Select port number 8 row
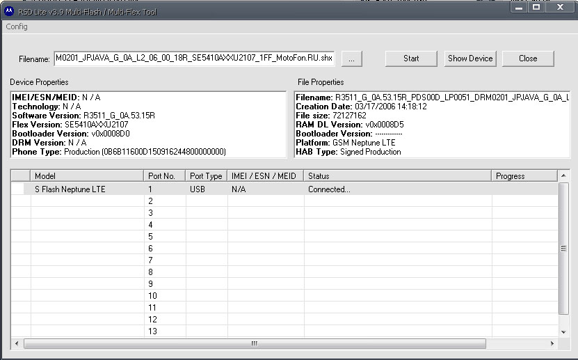This screenshot has height=360, width=578. (284, 272)
